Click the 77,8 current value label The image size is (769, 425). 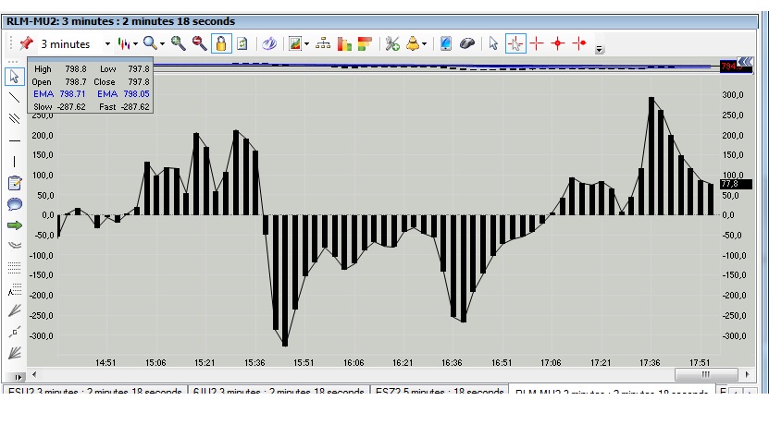[x=735, y=184]
